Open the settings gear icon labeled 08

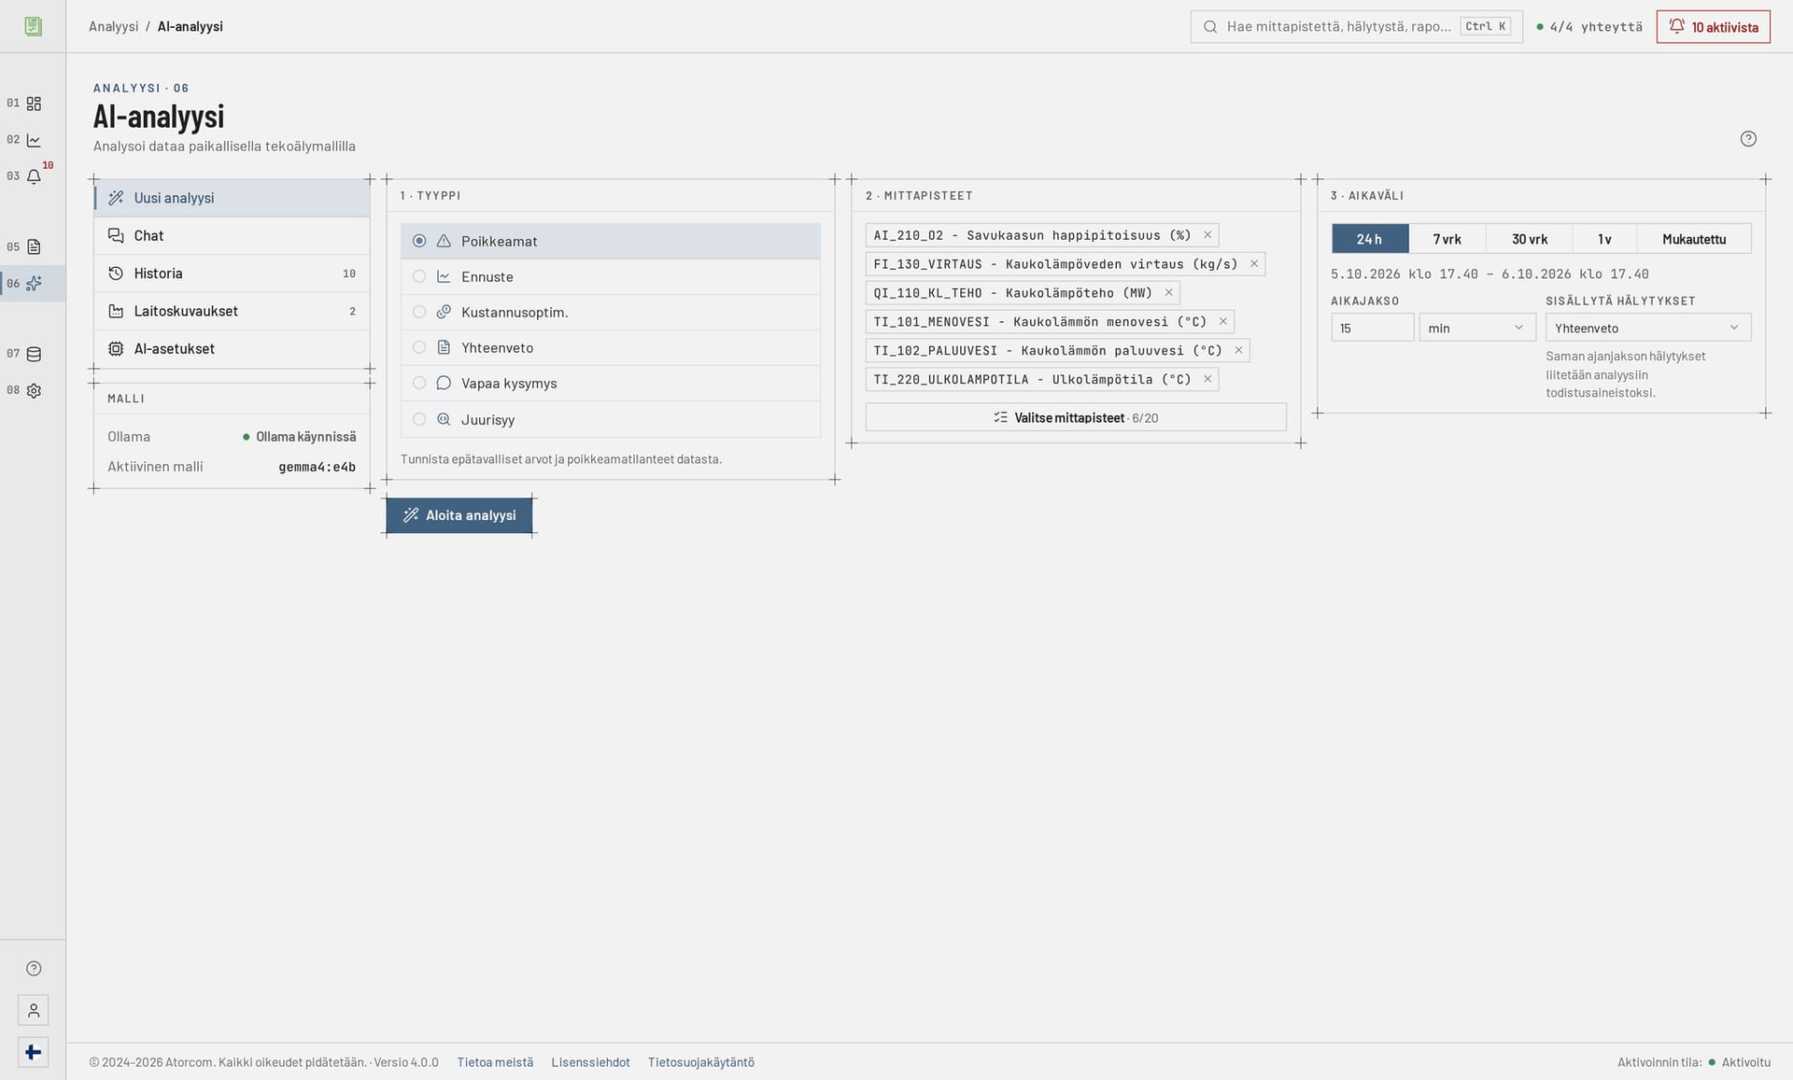click(x=34, y=391)
